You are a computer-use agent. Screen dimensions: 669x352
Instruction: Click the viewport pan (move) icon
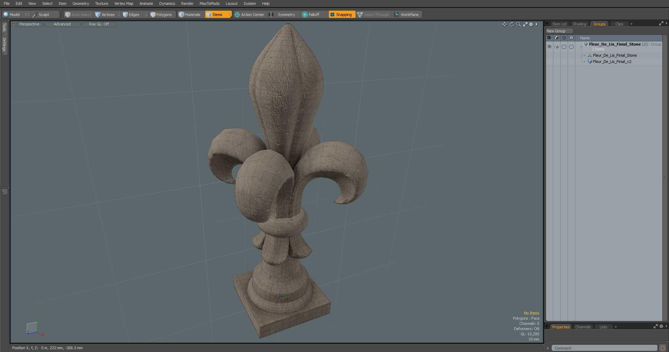click(x=505, y=24)
